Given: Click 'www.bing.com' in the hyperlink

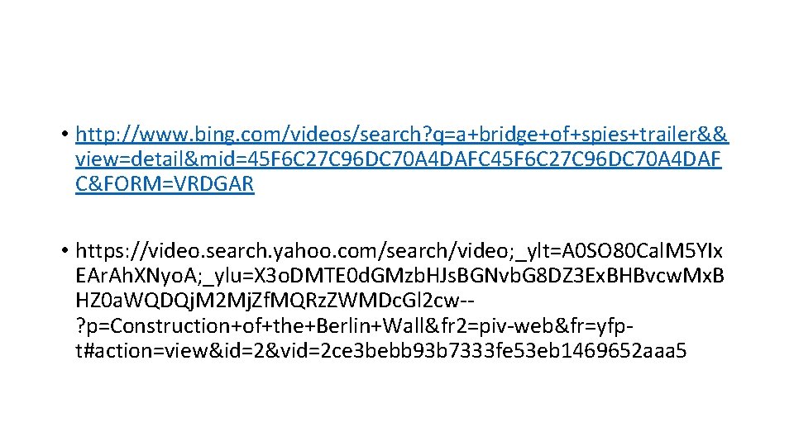Looking at the screenshot, I should pyautogui.click(x=208, y=134).
